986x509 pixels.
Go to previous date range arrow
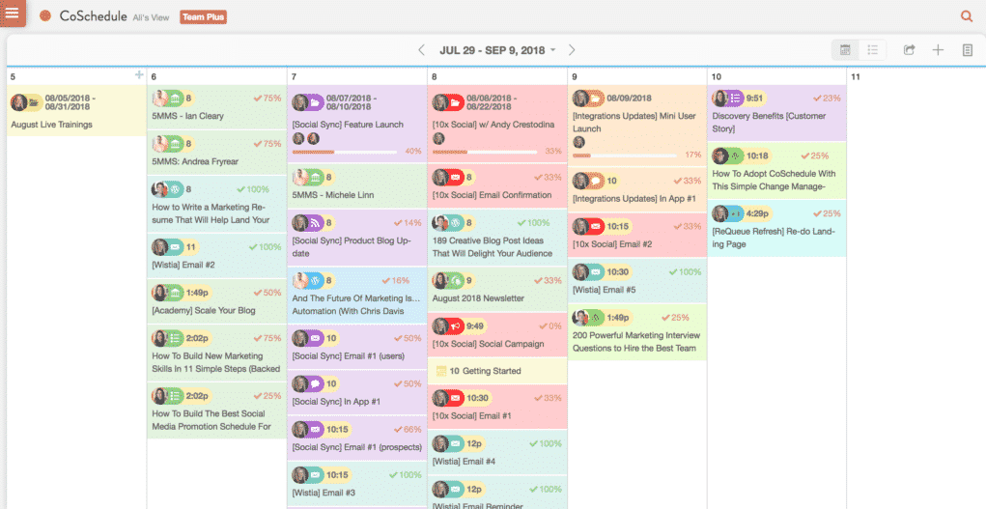pyautogui.click(x=422, y=50)
